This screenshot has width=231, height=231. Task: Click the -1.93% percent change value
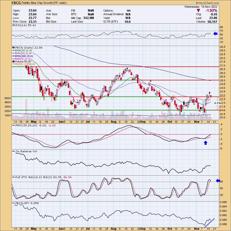point(211,11)
